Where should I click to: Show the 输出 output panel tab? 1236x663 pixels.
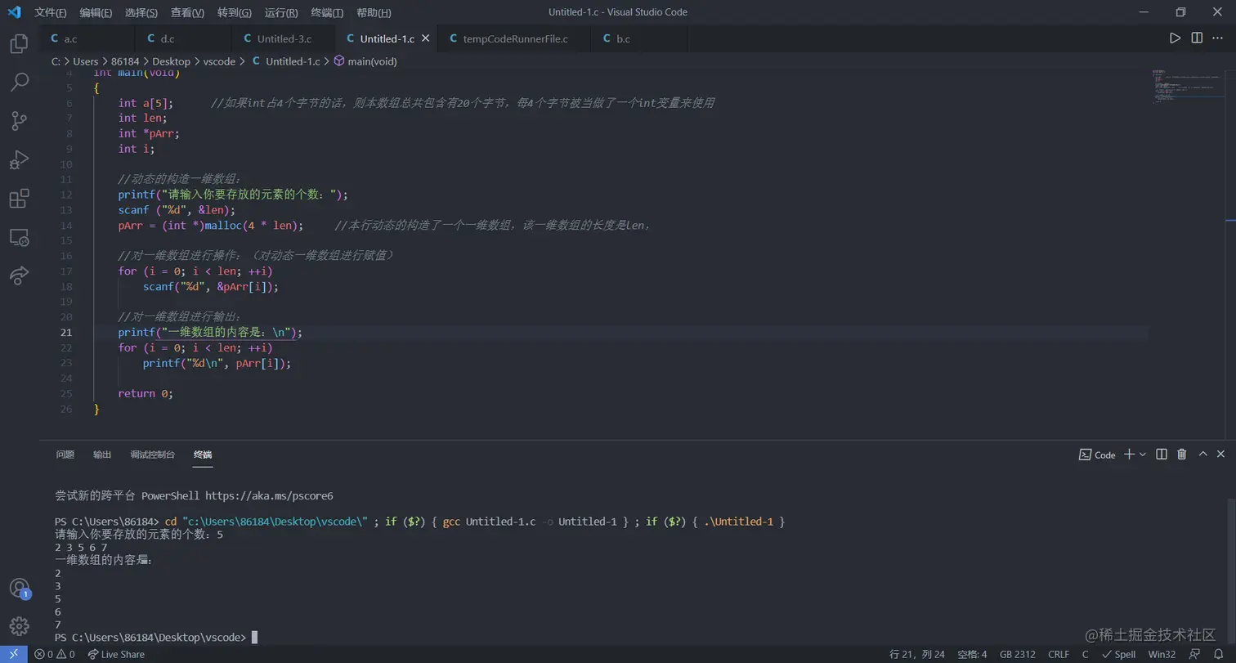(x=102, y=455)
